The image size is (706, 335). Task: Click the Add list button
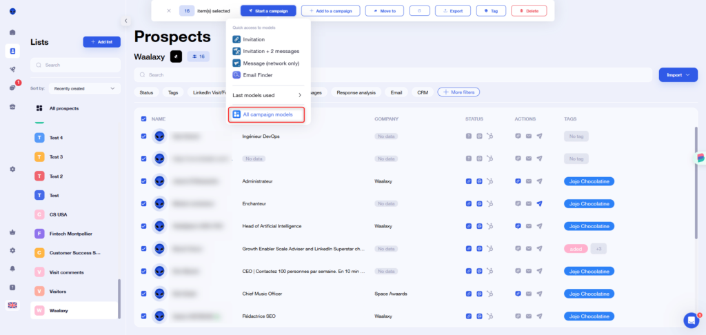click(x=102, y=42)
